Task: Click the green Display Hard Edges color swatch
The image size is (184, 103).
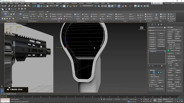Action: coord(168,50)
